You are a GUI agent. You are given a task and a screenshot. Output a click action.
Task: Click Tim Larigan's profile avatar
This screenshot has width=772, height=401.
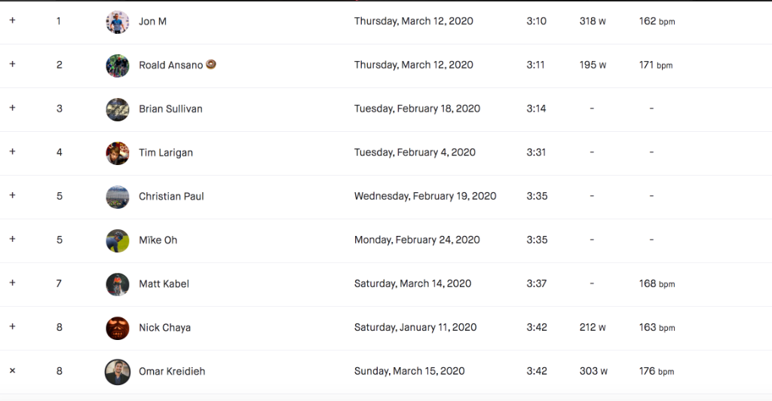[118, 153]
